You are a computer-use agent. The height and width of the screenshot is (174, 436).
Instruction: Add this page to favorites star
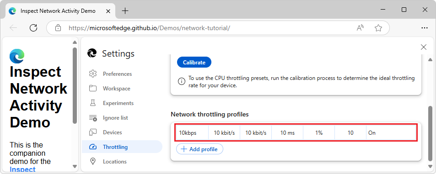tap(378, 28)
